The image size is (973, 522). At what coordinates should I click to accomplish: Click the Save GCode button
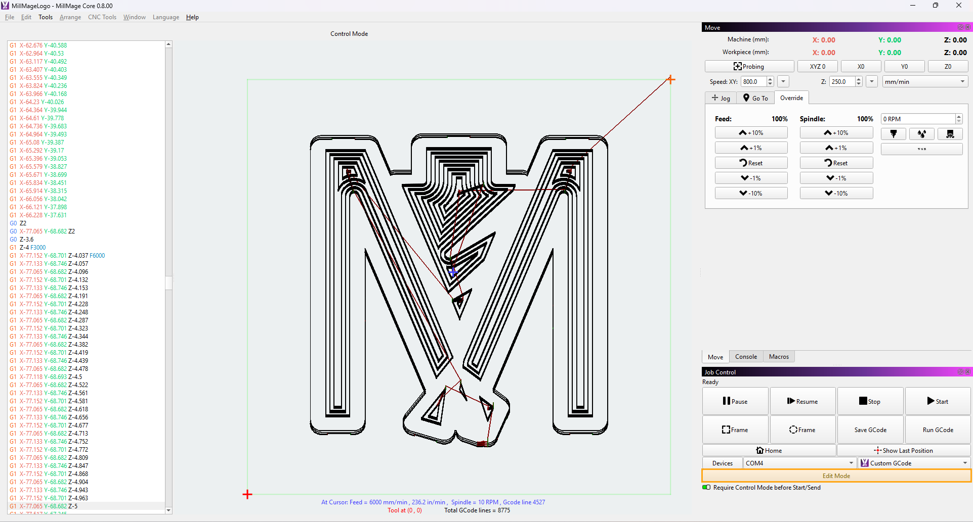[870, 430]
